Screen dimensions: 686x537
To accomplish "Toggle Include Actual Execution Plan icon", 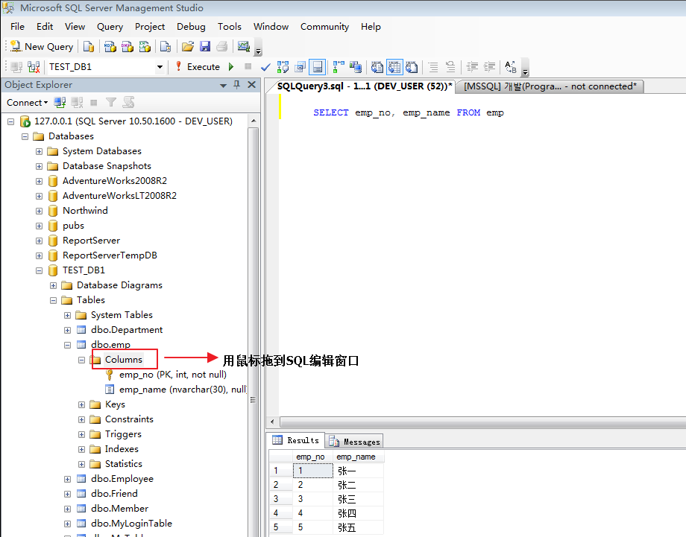I will [x=339, y=67].
